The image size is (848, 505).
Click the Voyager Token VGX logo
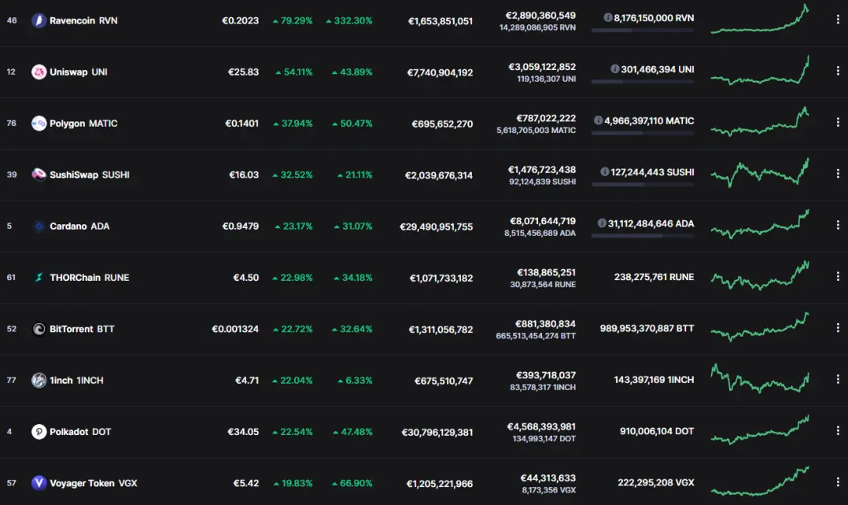coord(39,483)
